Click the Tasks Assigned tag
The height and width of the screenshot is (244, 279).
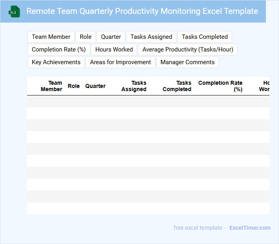tap(151, 37)
